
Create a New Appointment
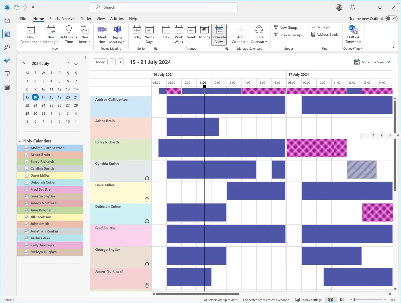tap(31, 34)
